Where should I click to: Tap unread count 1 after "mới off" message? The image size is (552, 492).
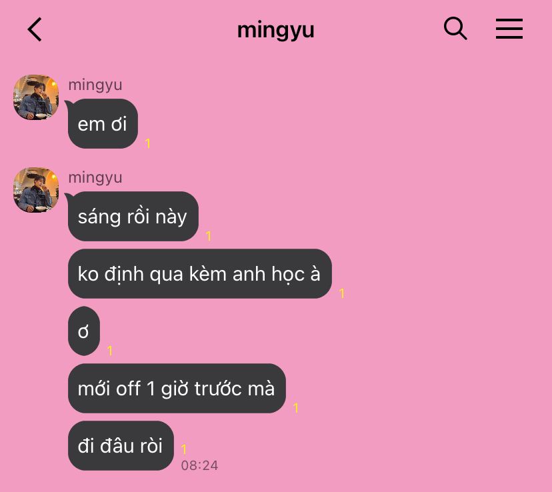click(x=296, y=408)
